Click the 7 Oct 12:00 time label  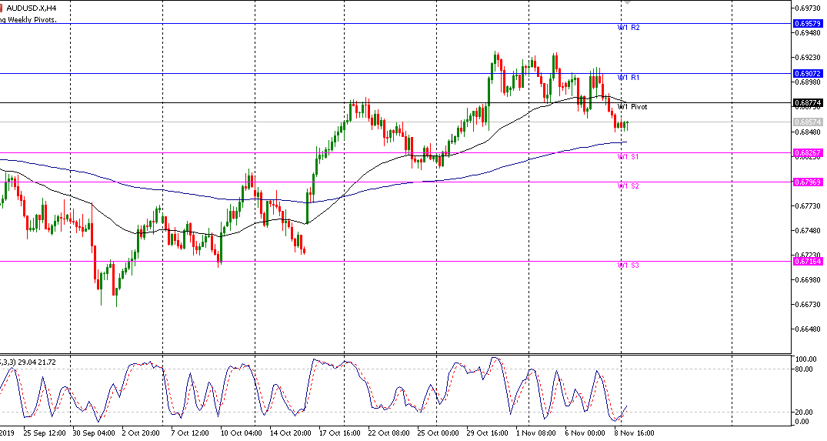[x=190, y=433]
